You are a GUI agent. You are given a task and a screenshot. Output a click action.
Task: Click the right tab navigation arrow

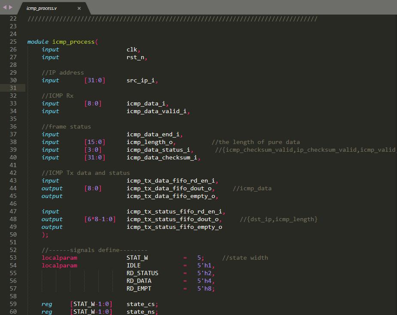pyautogui.click(x=11, y=7)
